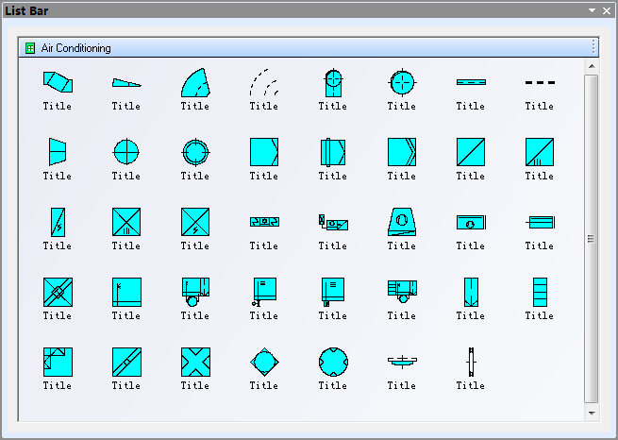The image size is (618, 440).
Task: Open the List Bar dropdown arrow menu
Action: coord(592,10)
